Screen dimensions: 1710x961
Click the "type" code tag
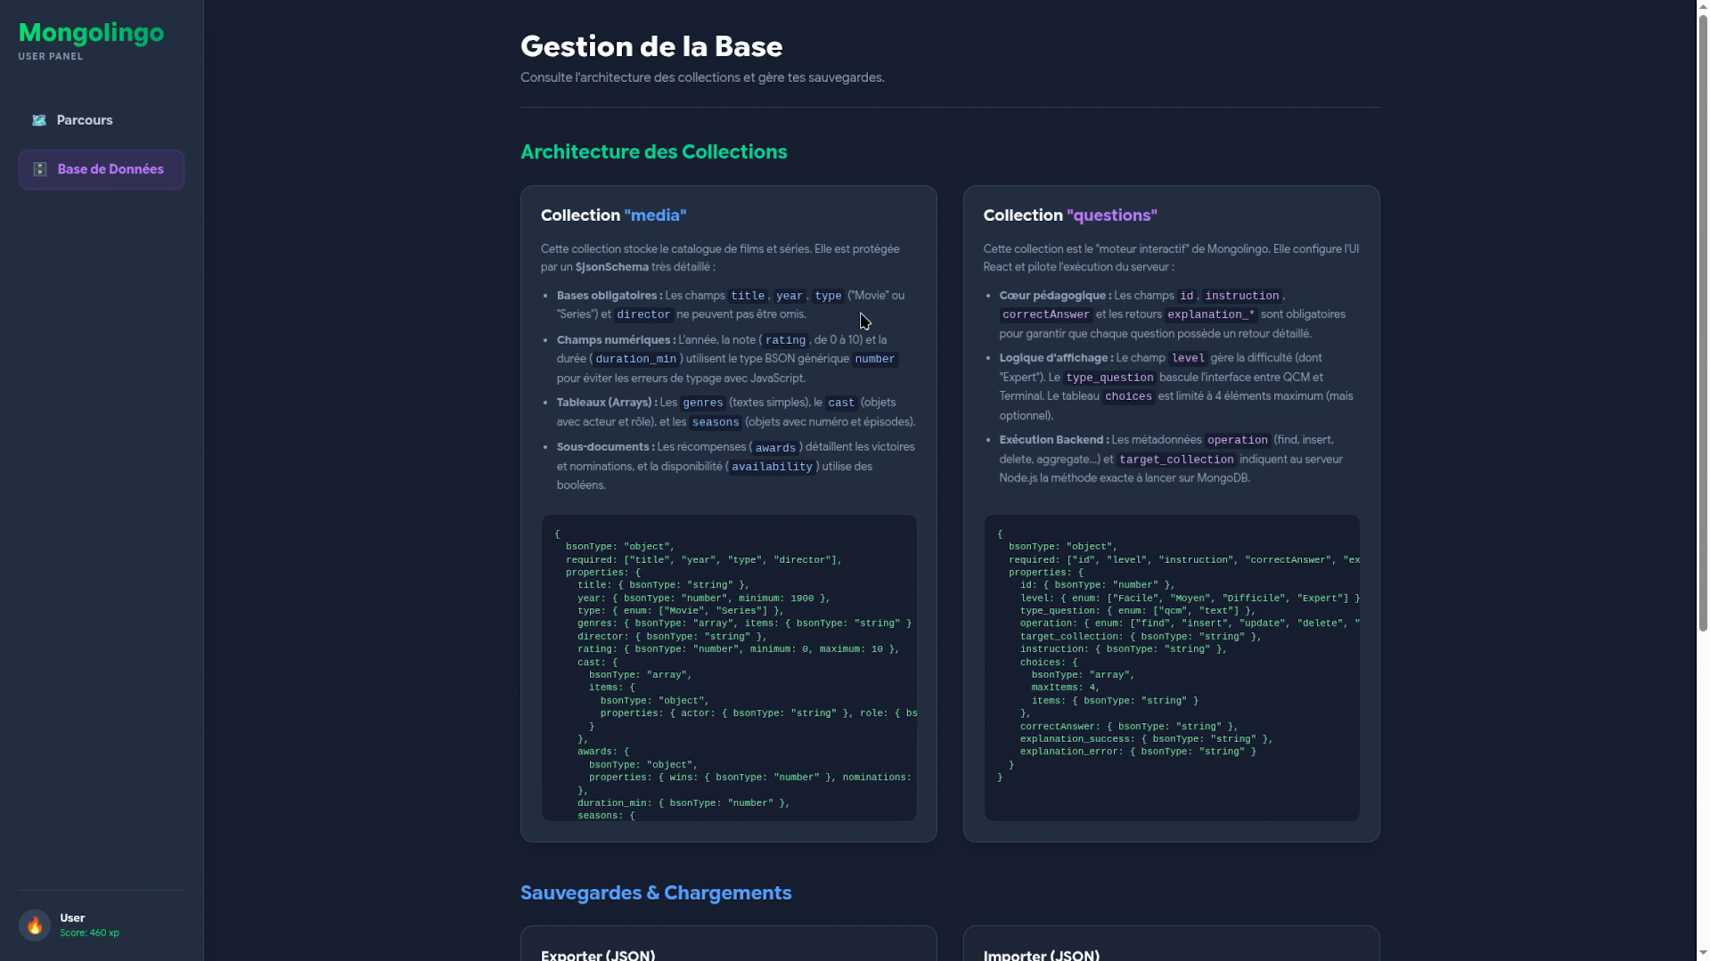click(x=828, y=296)
